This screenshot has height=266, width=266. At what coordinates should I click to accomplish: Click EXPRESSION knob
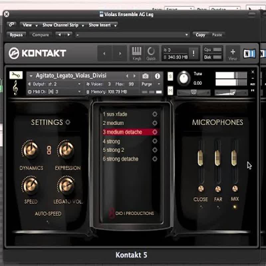coord(66,150)
